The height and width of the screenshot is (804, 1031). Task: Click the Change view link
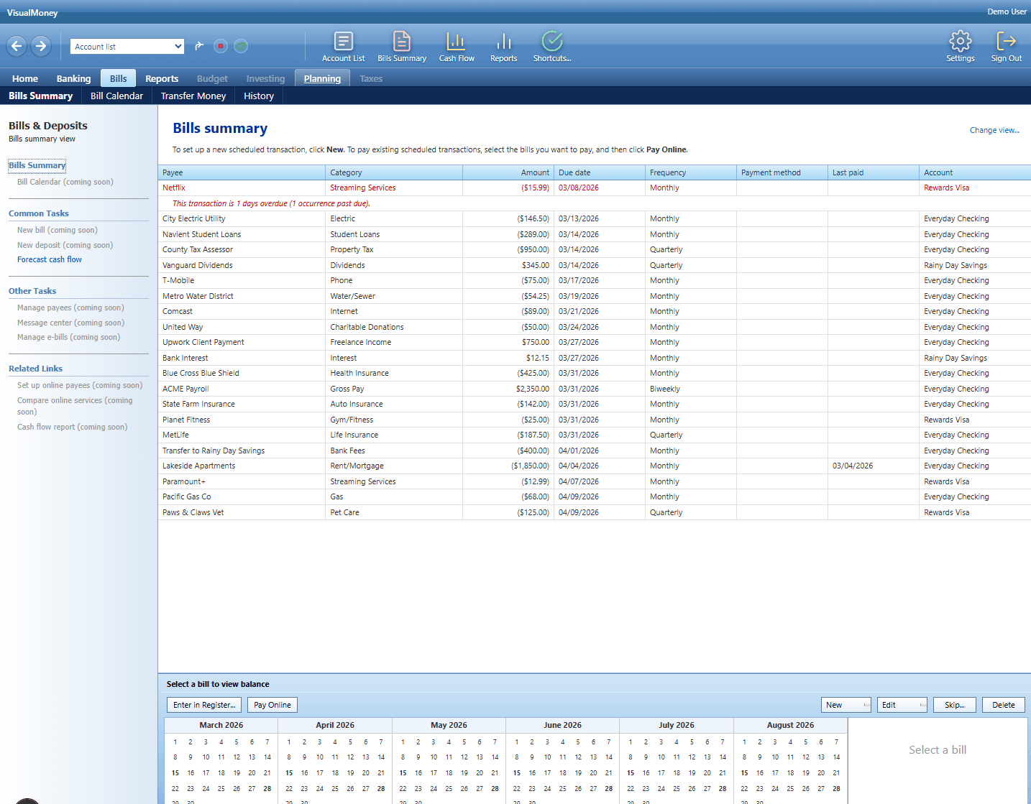(994, 131)
